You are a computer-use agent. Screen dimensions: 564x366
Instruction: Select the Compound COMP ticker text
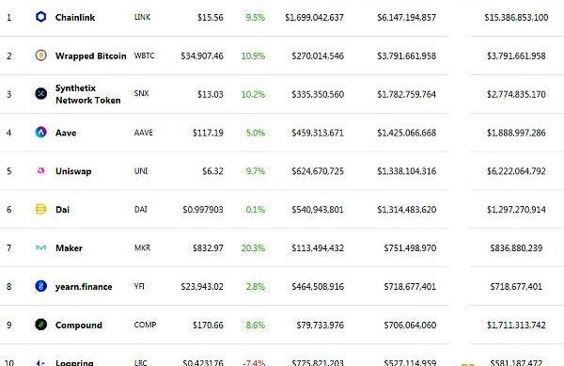click(x=145, y=325)
